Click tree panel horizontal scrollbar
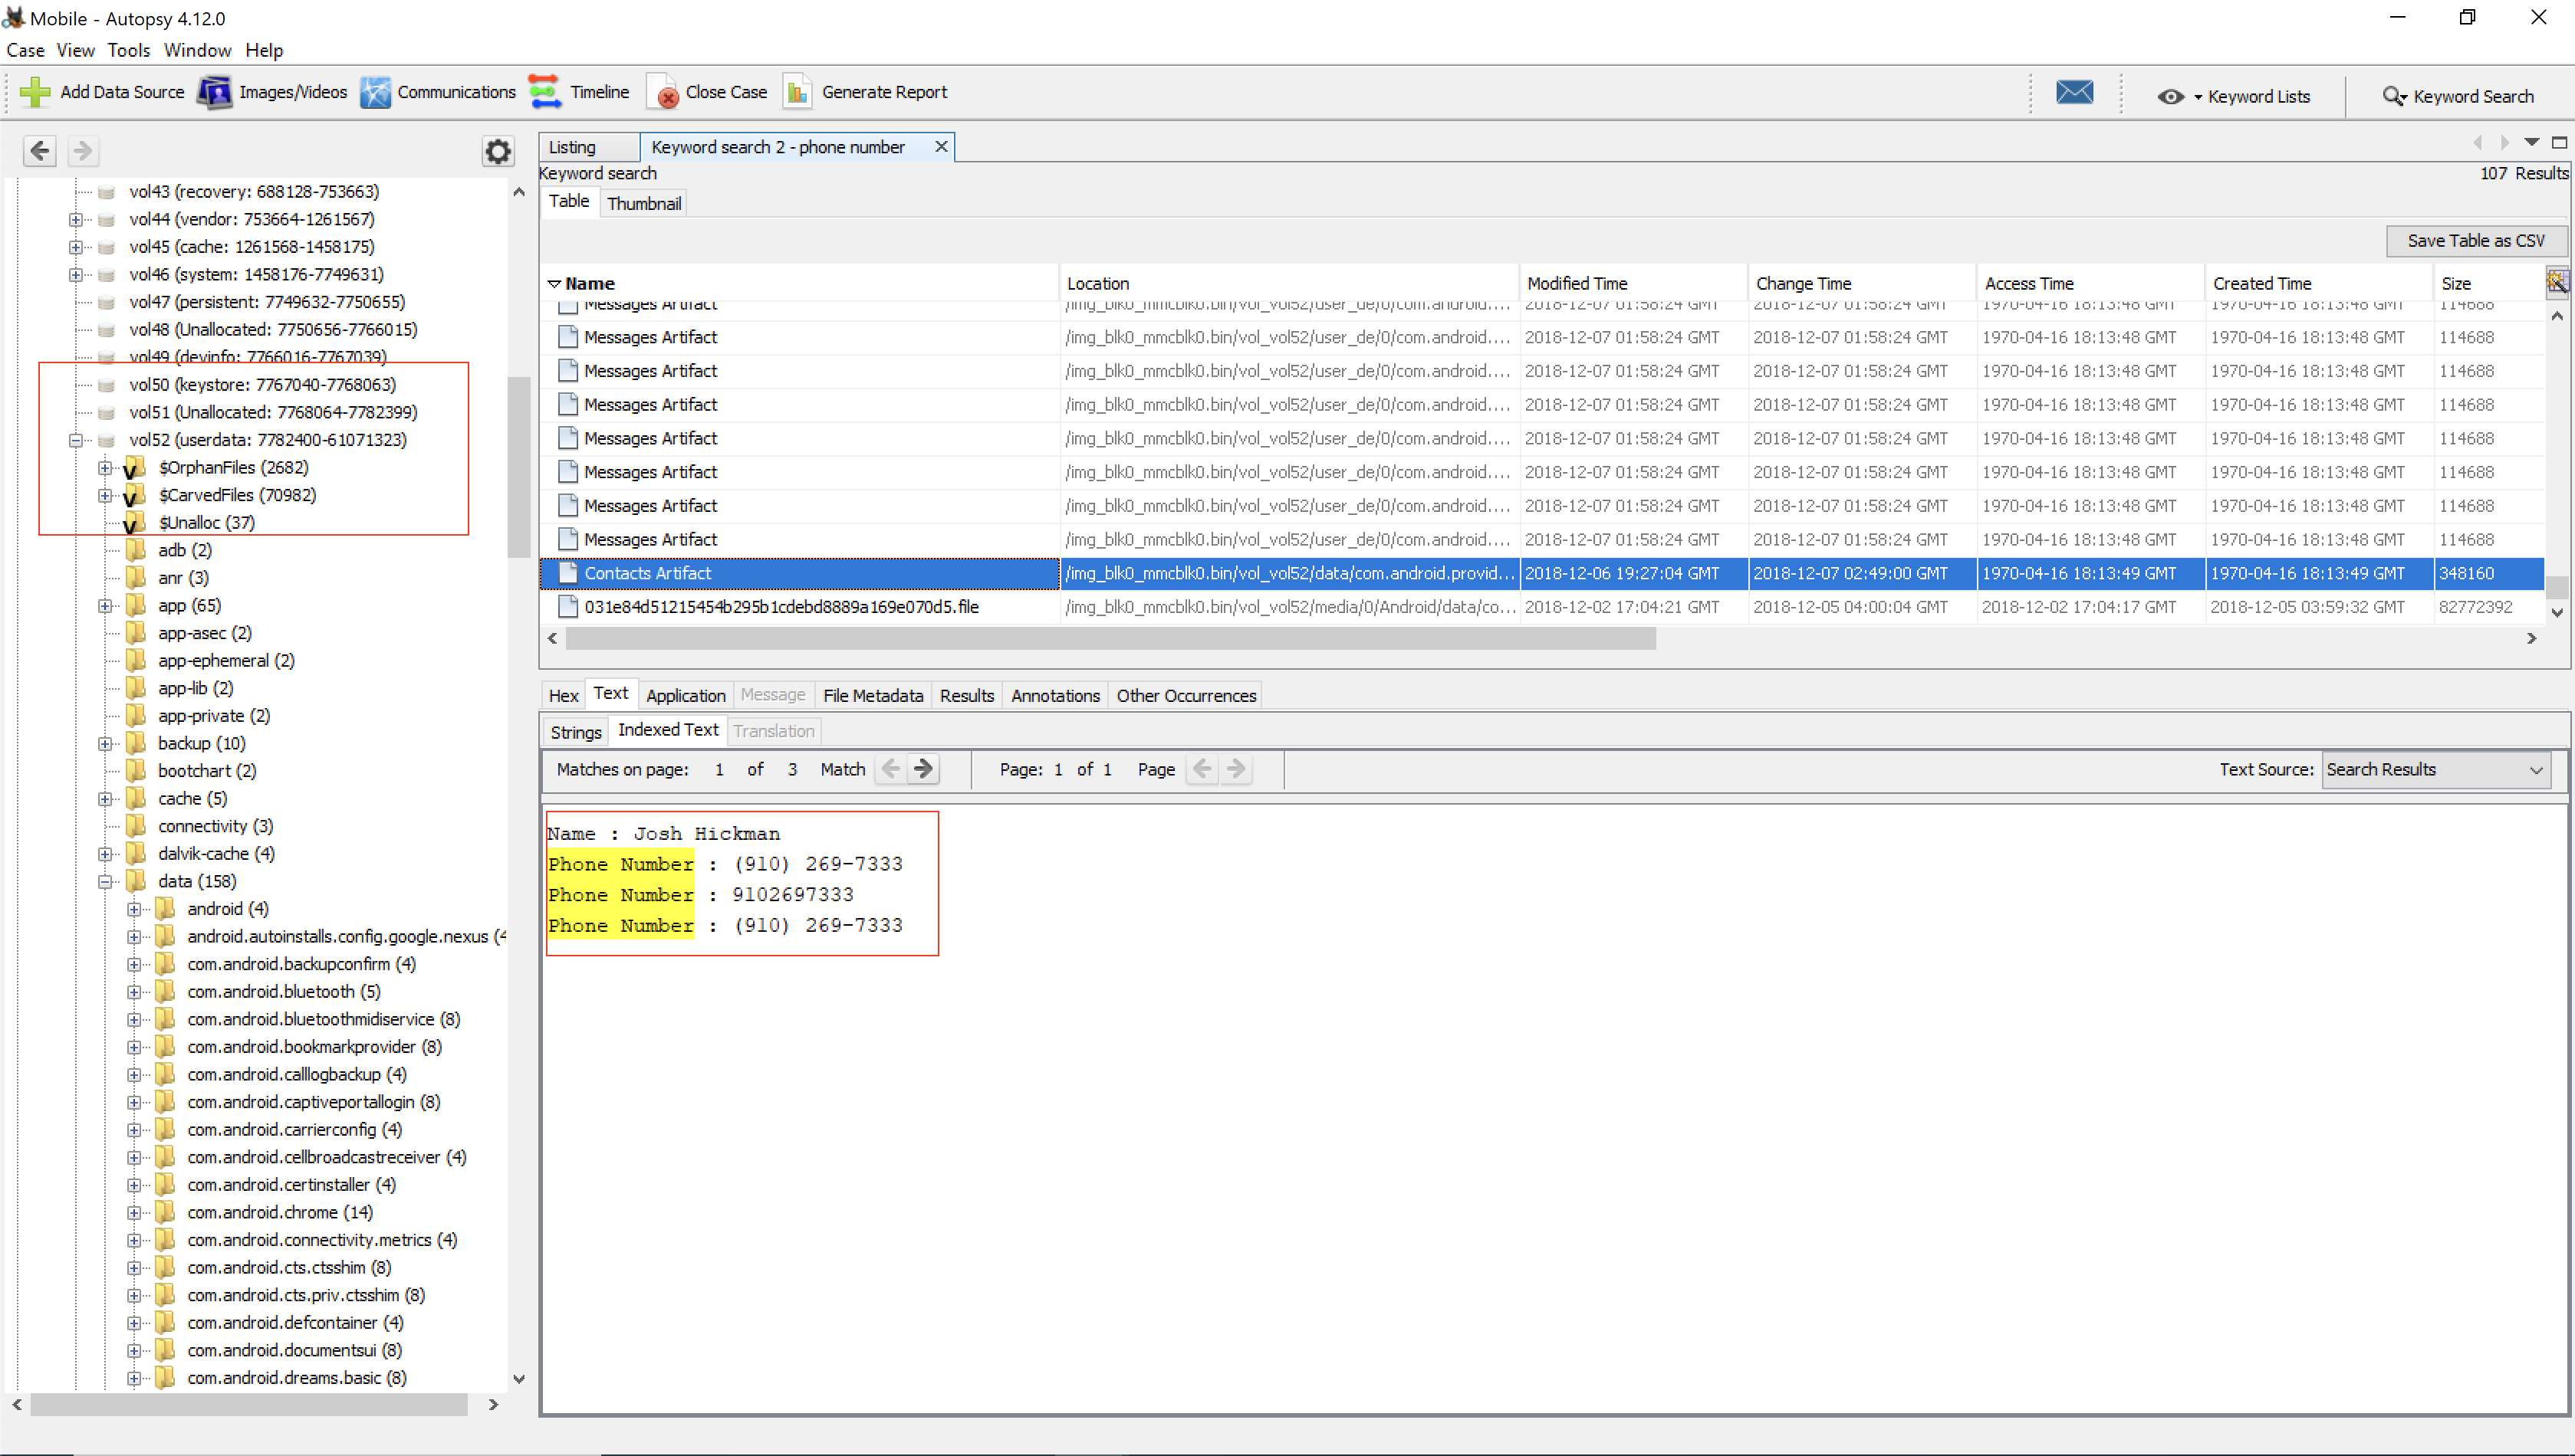Image resolution: width=2575 pixels, height=1456 pixels. pyautogui.click(x=248, y=1405)
